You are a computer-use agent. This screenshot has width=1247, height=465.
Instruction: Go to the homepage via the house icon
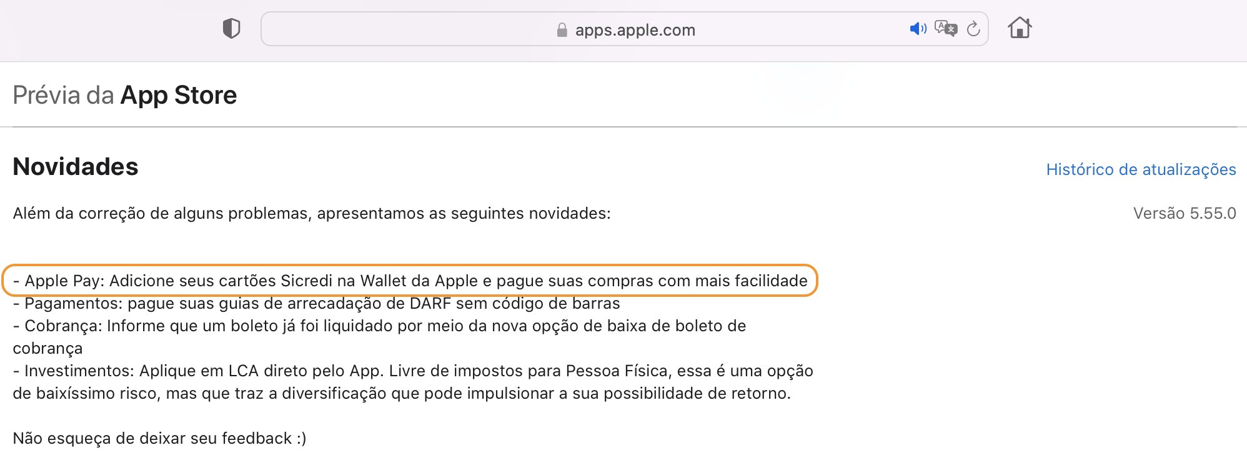point(1020,28)
